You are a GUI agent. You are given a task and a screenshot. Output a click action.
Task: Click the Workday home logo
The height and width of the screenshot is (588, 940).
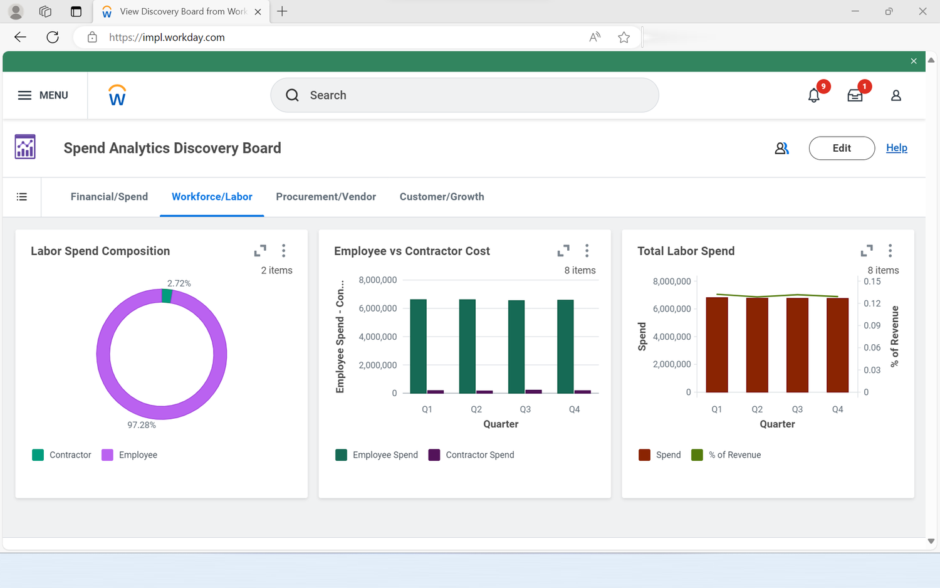point(117,95)
